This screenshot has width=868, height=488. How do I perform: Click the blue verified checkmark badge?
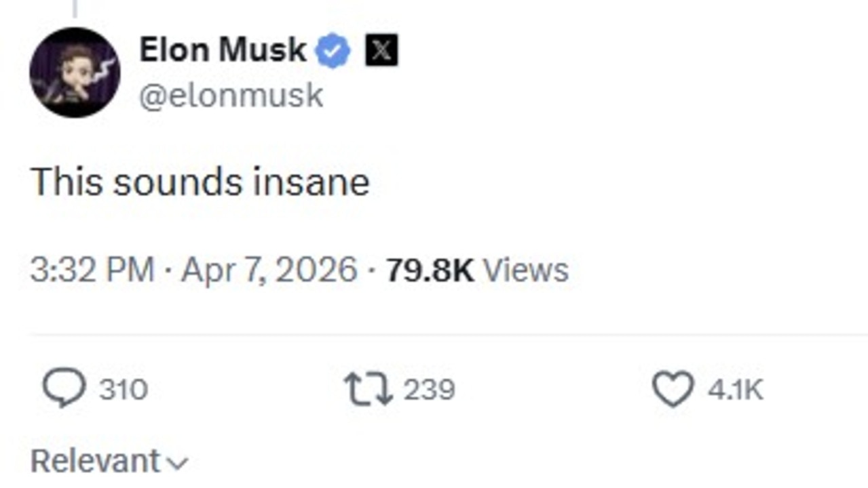click(333, 52)
